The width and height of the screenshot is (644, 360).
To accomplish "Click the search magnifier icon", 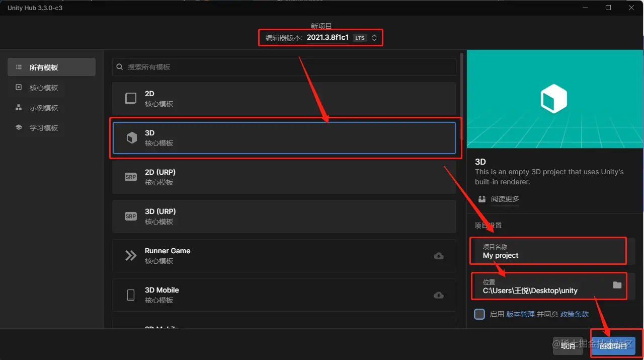I will (x=120, y=67).
